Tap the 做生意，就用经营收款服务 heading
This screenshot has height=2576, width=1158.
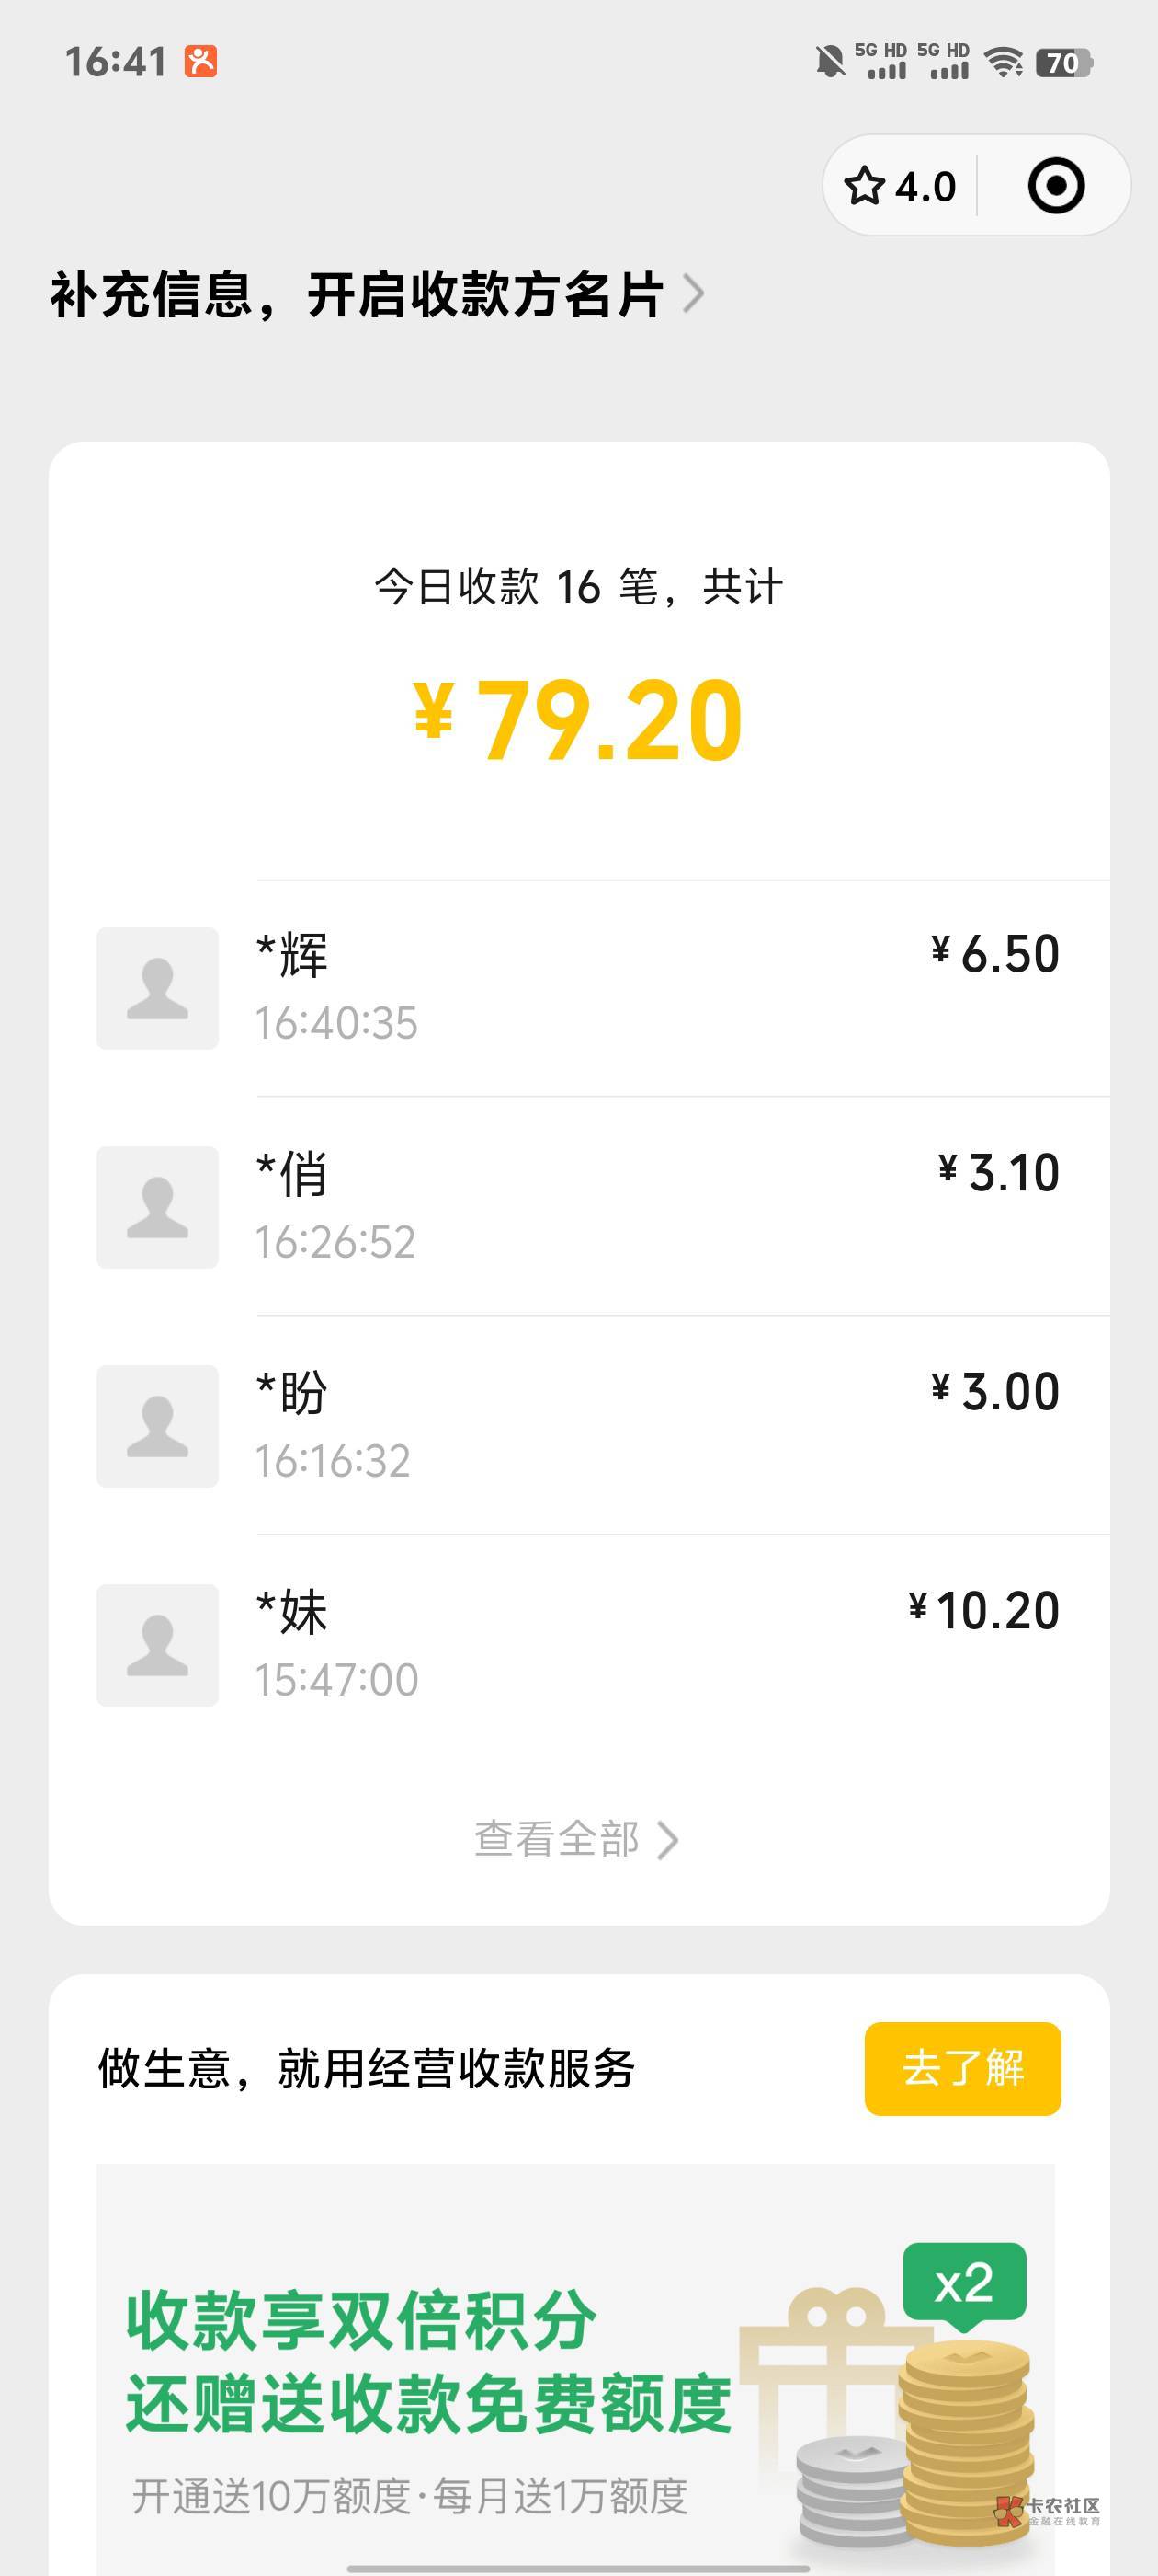click(367, 2068)
